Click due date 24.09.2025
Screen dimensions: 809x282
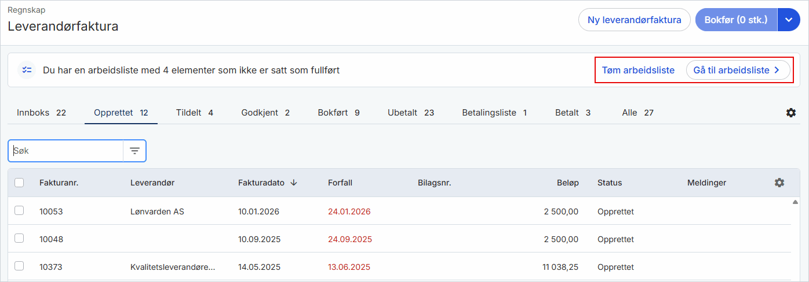(x=350, y=239)
